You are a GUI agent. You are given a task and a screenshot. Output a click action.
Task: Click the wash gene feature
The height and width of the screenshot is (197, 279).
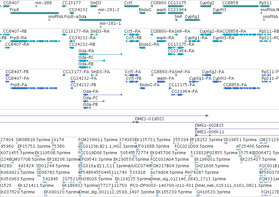(162, 13)
